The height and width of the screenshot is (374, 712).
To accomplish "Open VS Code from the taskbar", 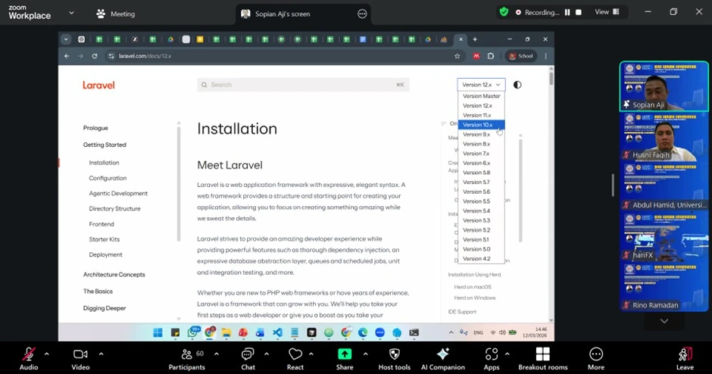I will point(277,332).
